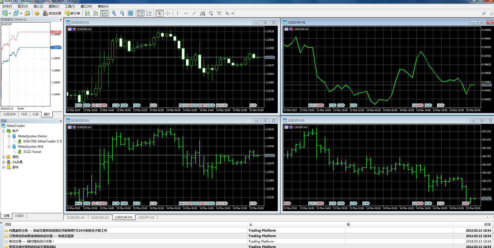This screenshot has width=494, height=248.
Task: Click the search magnifier icon at top right
Action: coord(484,13)
